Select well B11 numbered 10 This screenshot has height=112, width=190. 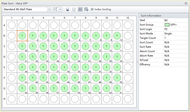point(117,36)
